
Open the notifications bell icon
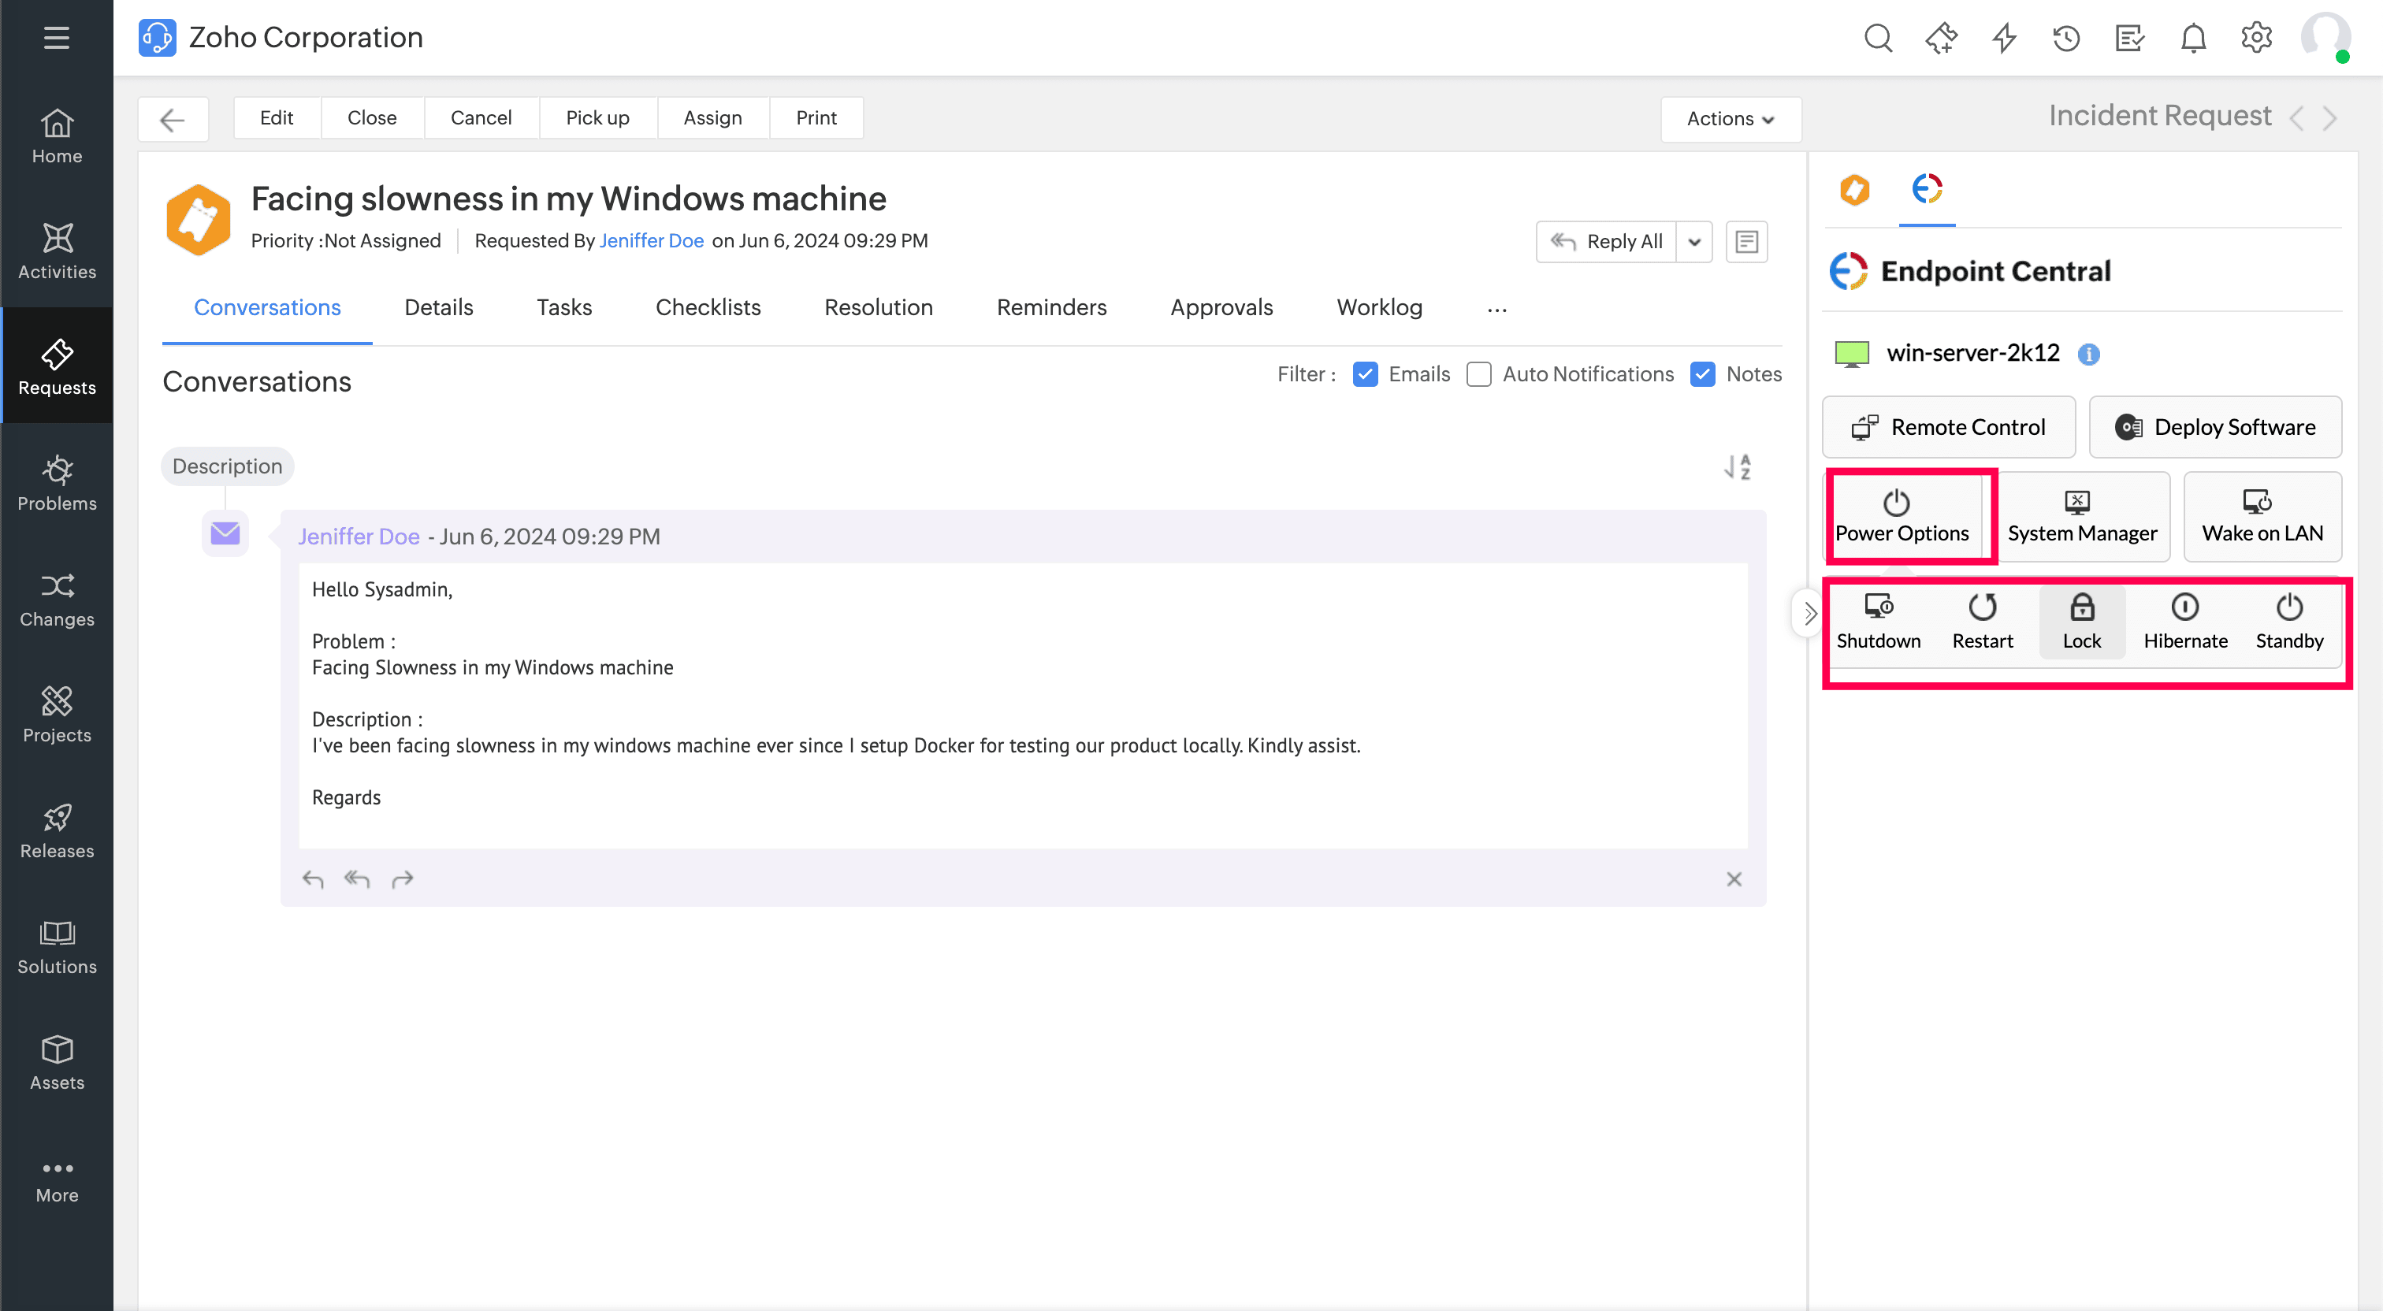(x=2192, y=38)
